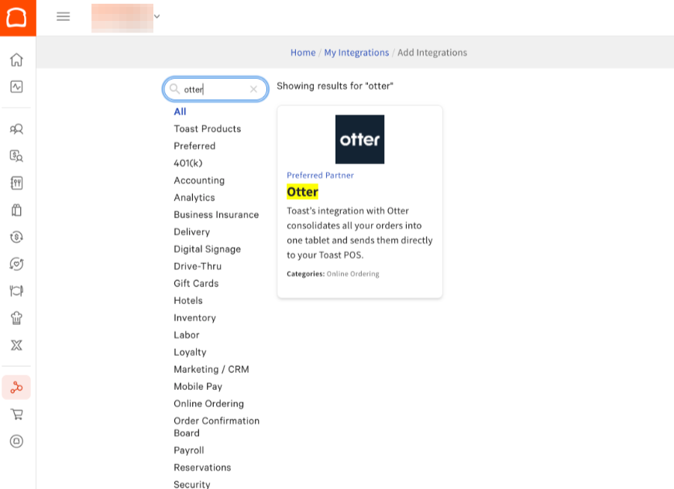Open the Home dashboard from the sidebar
Viewport: 674px width, 489px height.
tap(16, 60)
